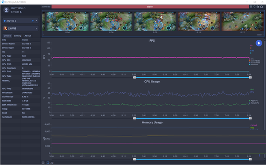
Task: Click the account info person icon
Action: (x=21, y=12)
